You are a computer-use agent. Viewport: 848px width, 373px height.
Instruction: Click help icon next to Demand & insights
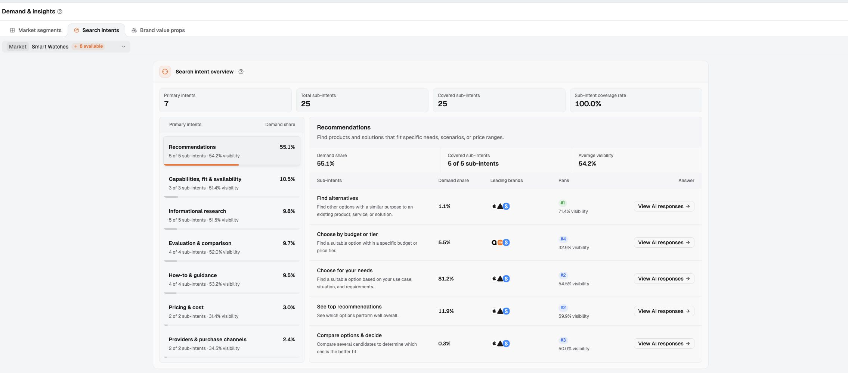coord(60,12)
